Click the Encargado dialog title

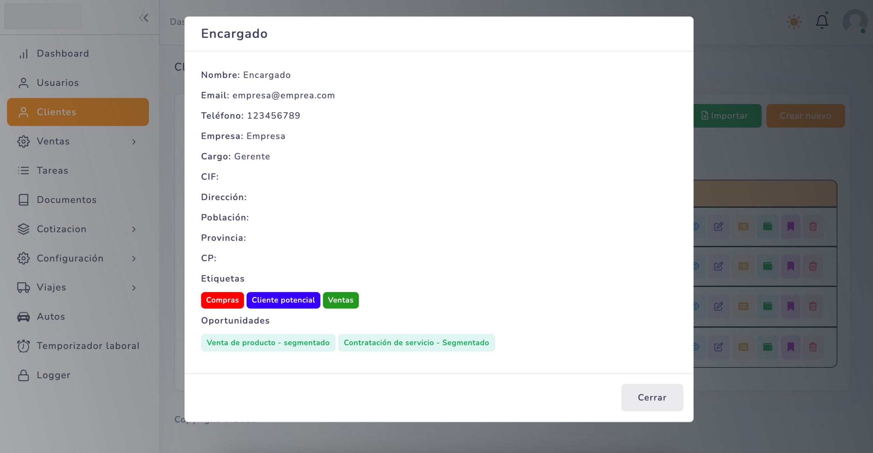coord(234,34)
